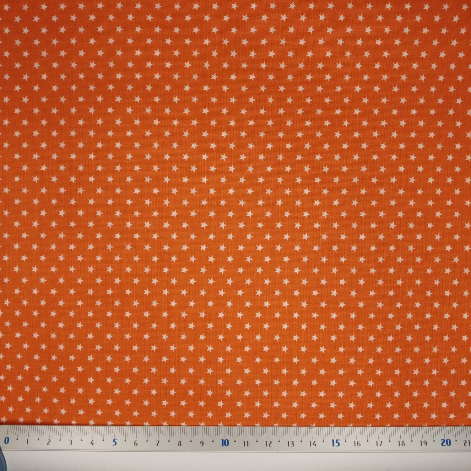Click the number 8 ruler marking
This screenshot has width=471, height=471.
pyautogui.click(x=180, y=444)
